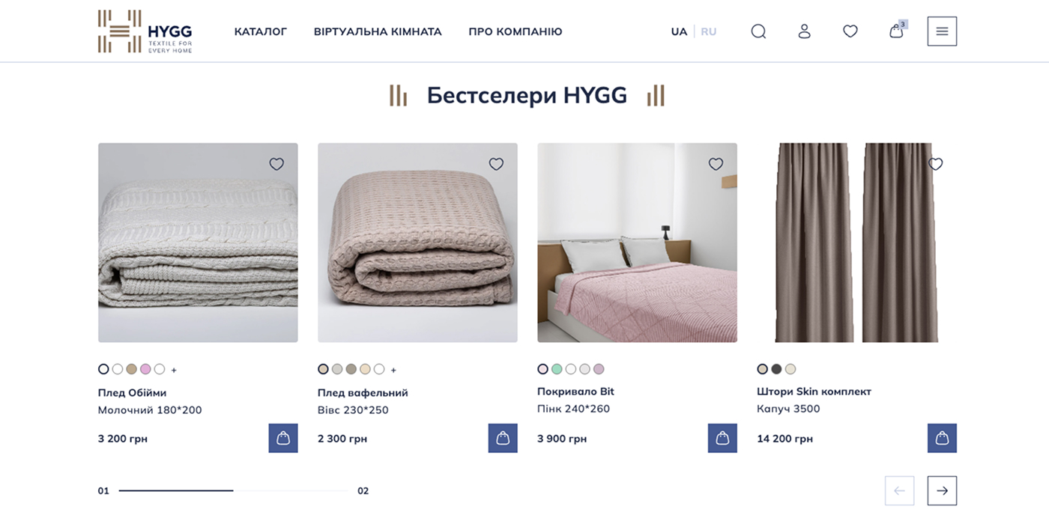Screen dimensions: 1049x518
Task: Favorite the Плед вафельний heart icon
Action: pyautogui.click(x=496, y=164)
